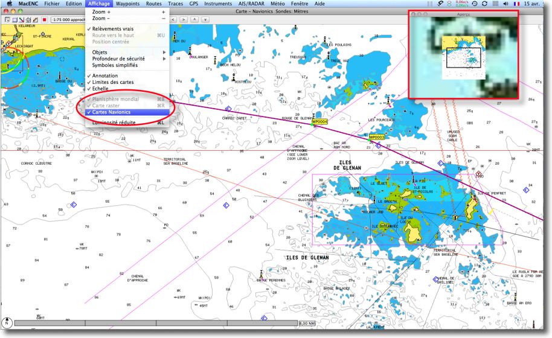Click the scale bar at chart bottom
The image size is (552, 338).
(x=156, y=323)
